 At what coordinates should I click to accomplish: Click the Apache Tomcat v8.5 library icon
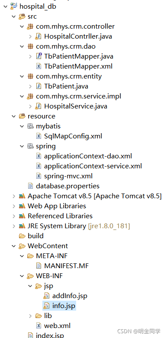pos(22,196)
